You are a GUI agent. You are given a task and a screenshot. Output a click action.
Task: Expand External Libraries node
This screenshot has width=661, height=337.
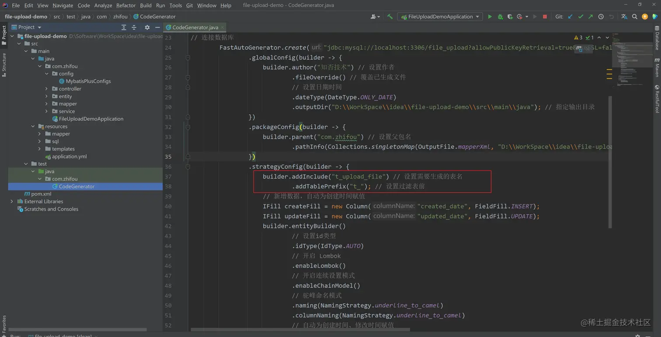click(12, 201)
